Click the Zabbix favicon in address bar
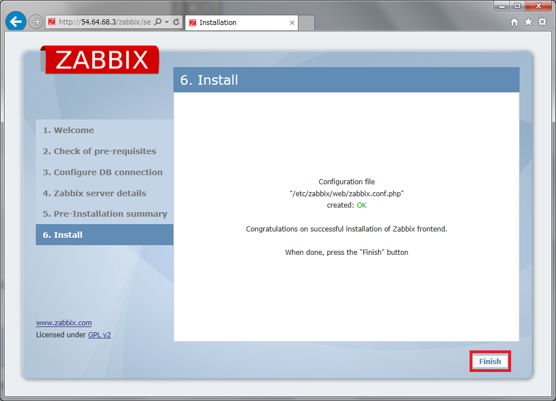This screenshot has height=401, width=556. (52, 22)
